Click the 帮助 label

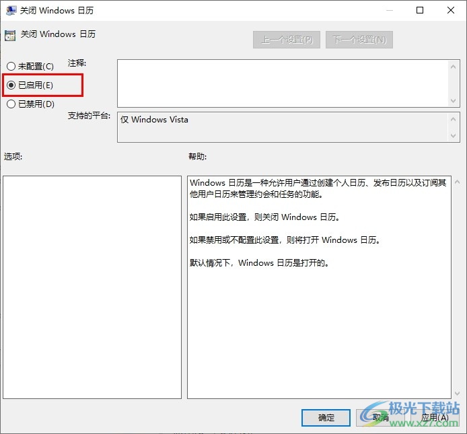pyautogui.click(x=197, y=156)
